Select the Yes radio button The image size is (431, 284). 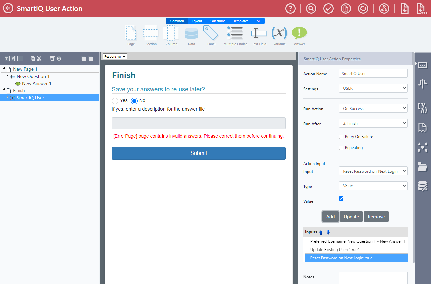tap(115, 101)
